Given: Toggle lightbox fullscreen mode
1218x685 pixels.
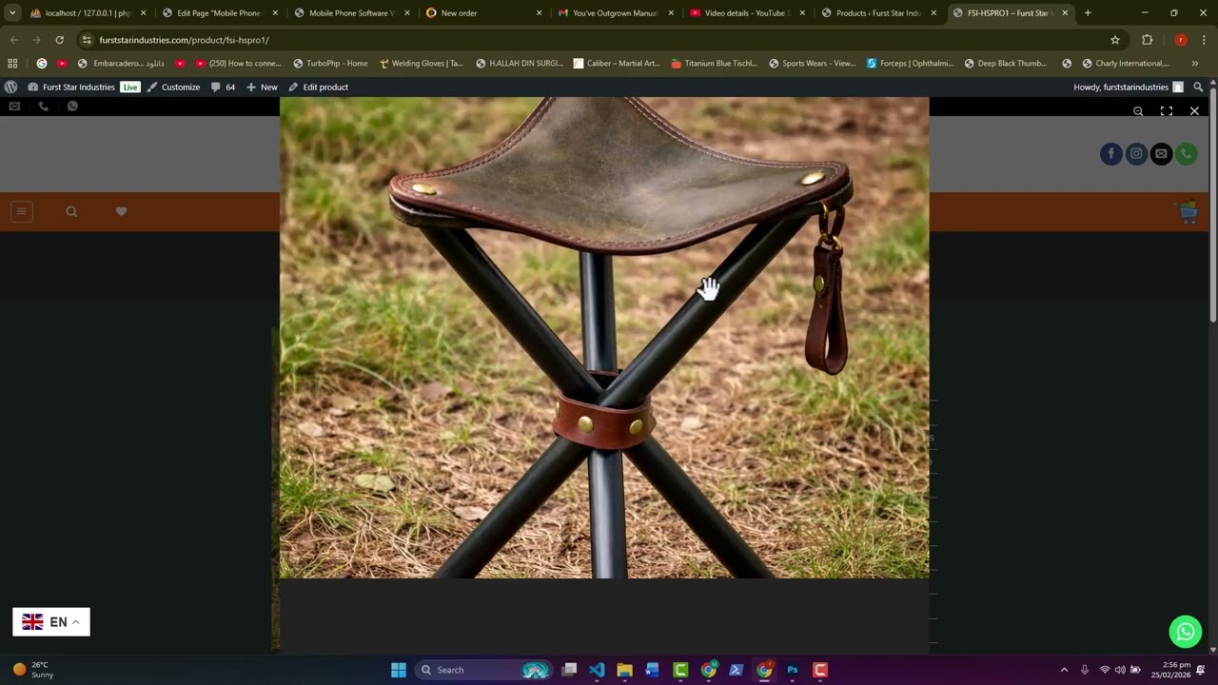Looking at the screenshot, I should coord(1167,111).
